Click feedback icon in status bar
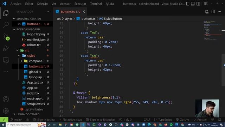Image resolution: width=225 pixels, height=127 pixels. 212,120
